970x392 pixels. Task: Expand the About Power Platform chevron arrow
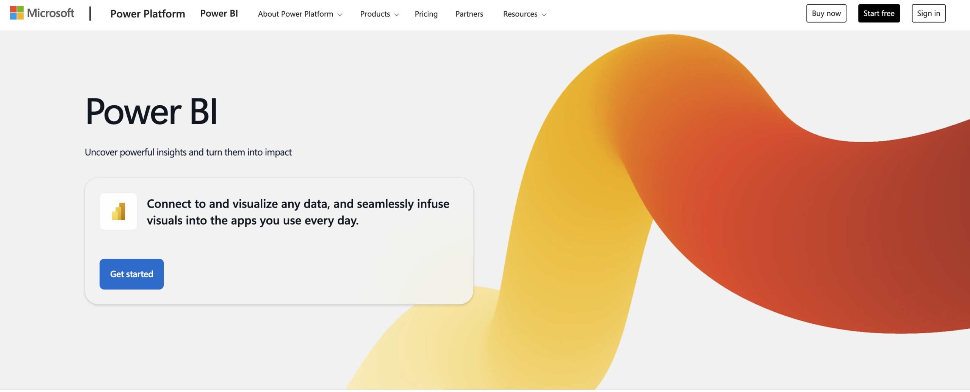click(340, 15)
